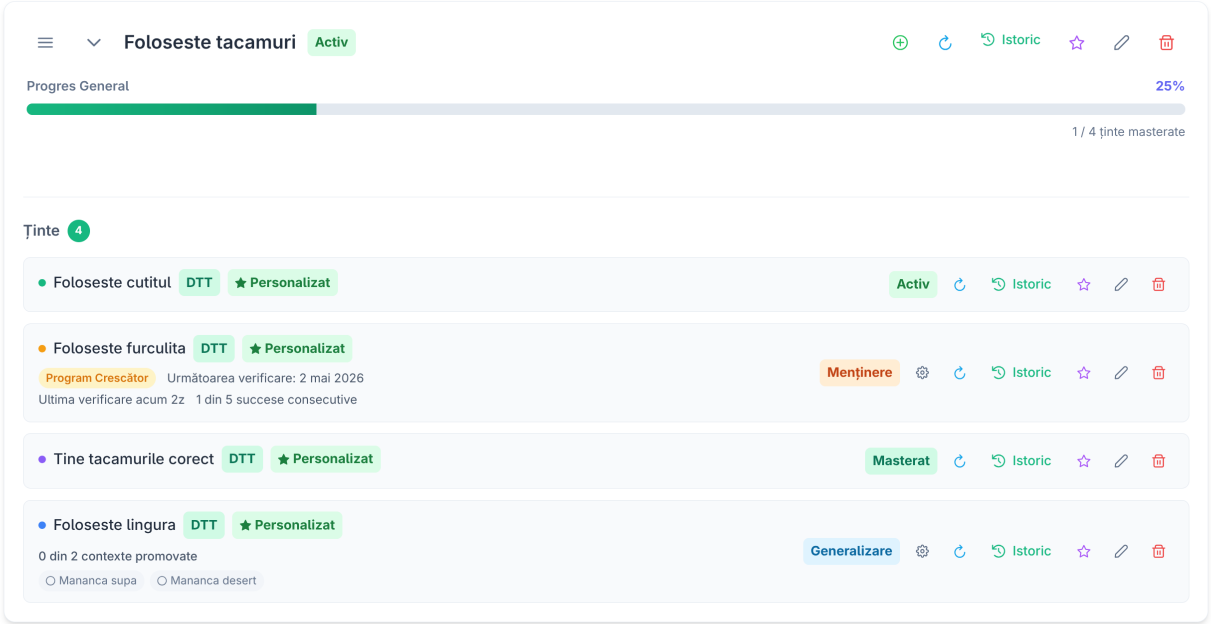Open settings gear for Foloseste lingura
Viewport: 1211px width, 624px height.
922,551
